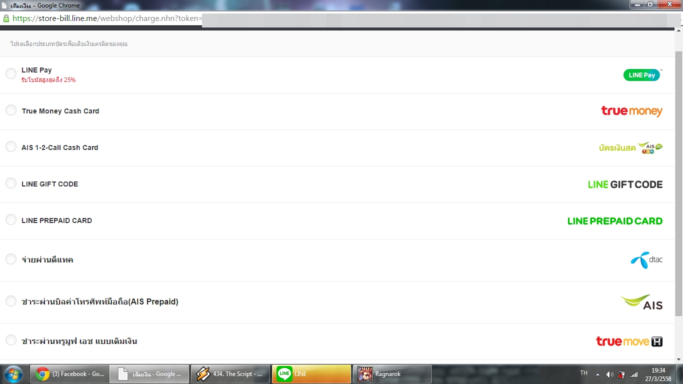Click the ชำระผ่านทรูมูฟ เอช แบบเติมเงิน label
683x384 pixels.
pos(79,341)
